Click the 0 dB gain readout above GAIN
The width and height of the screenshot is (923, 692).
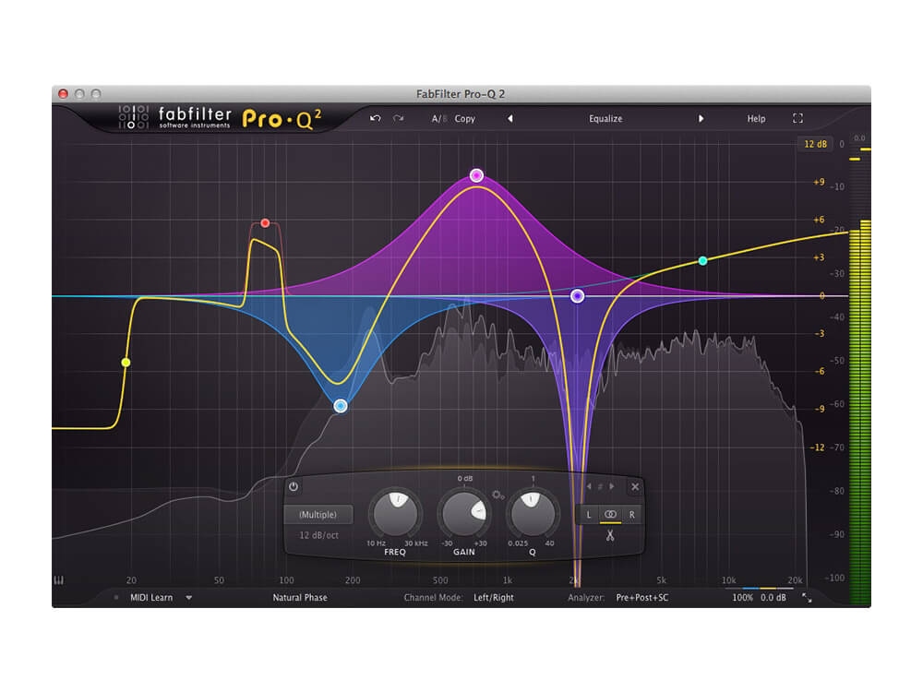pyautogui.click(x=464, y=478)
